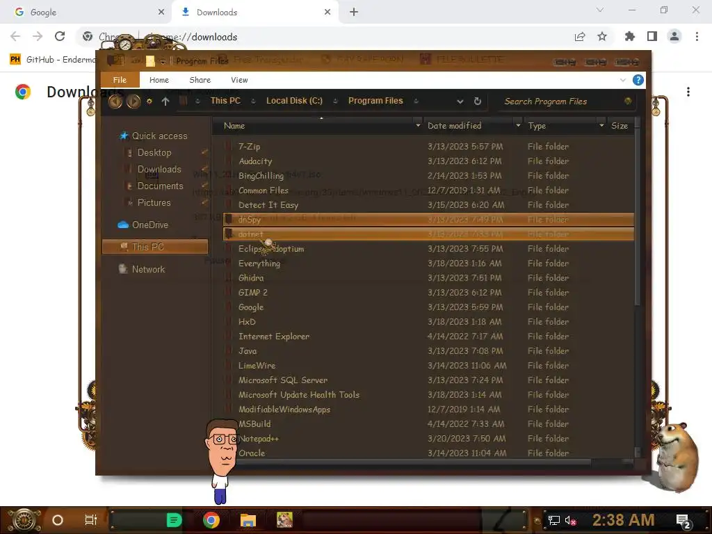
Task: Open a new Chrome tab
Action: 354,13
